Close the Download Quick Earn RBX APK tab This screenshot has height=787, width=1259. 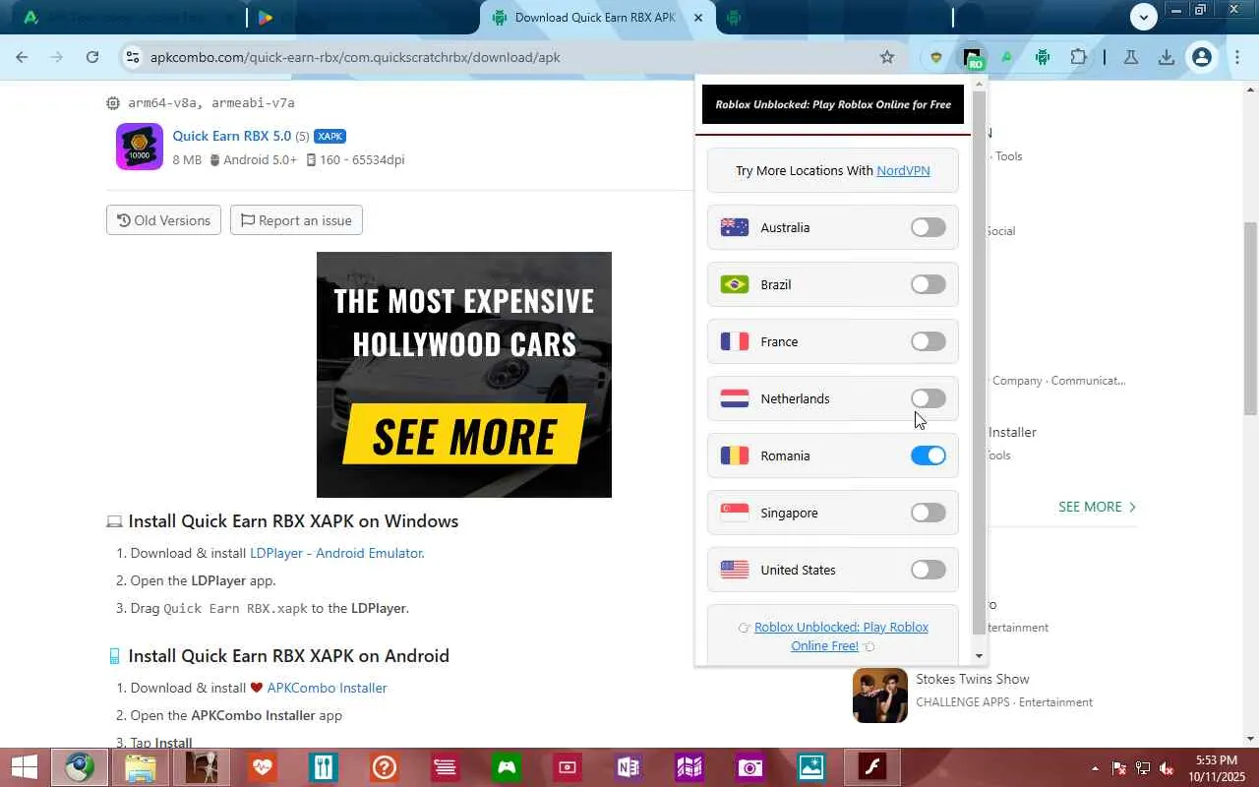[698, 18]
